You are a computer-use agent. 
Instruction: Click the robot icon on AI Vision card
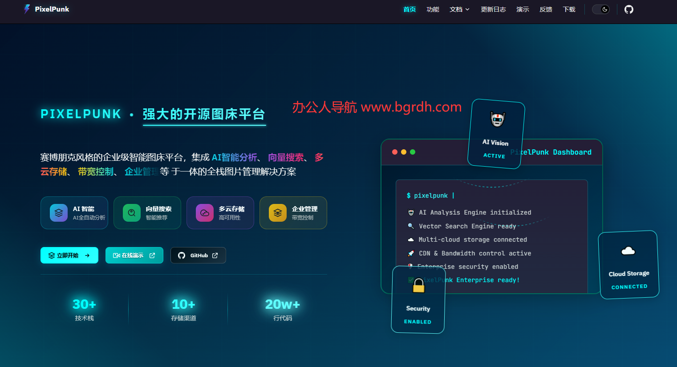point(498,119)
